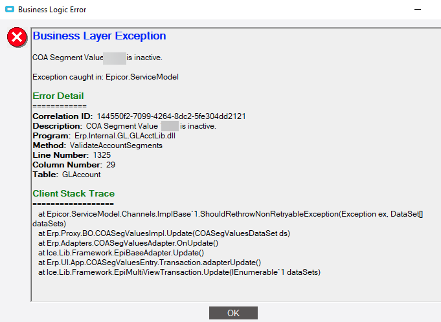Click the COASegValuesImpl.Update stack trace line

164,233
